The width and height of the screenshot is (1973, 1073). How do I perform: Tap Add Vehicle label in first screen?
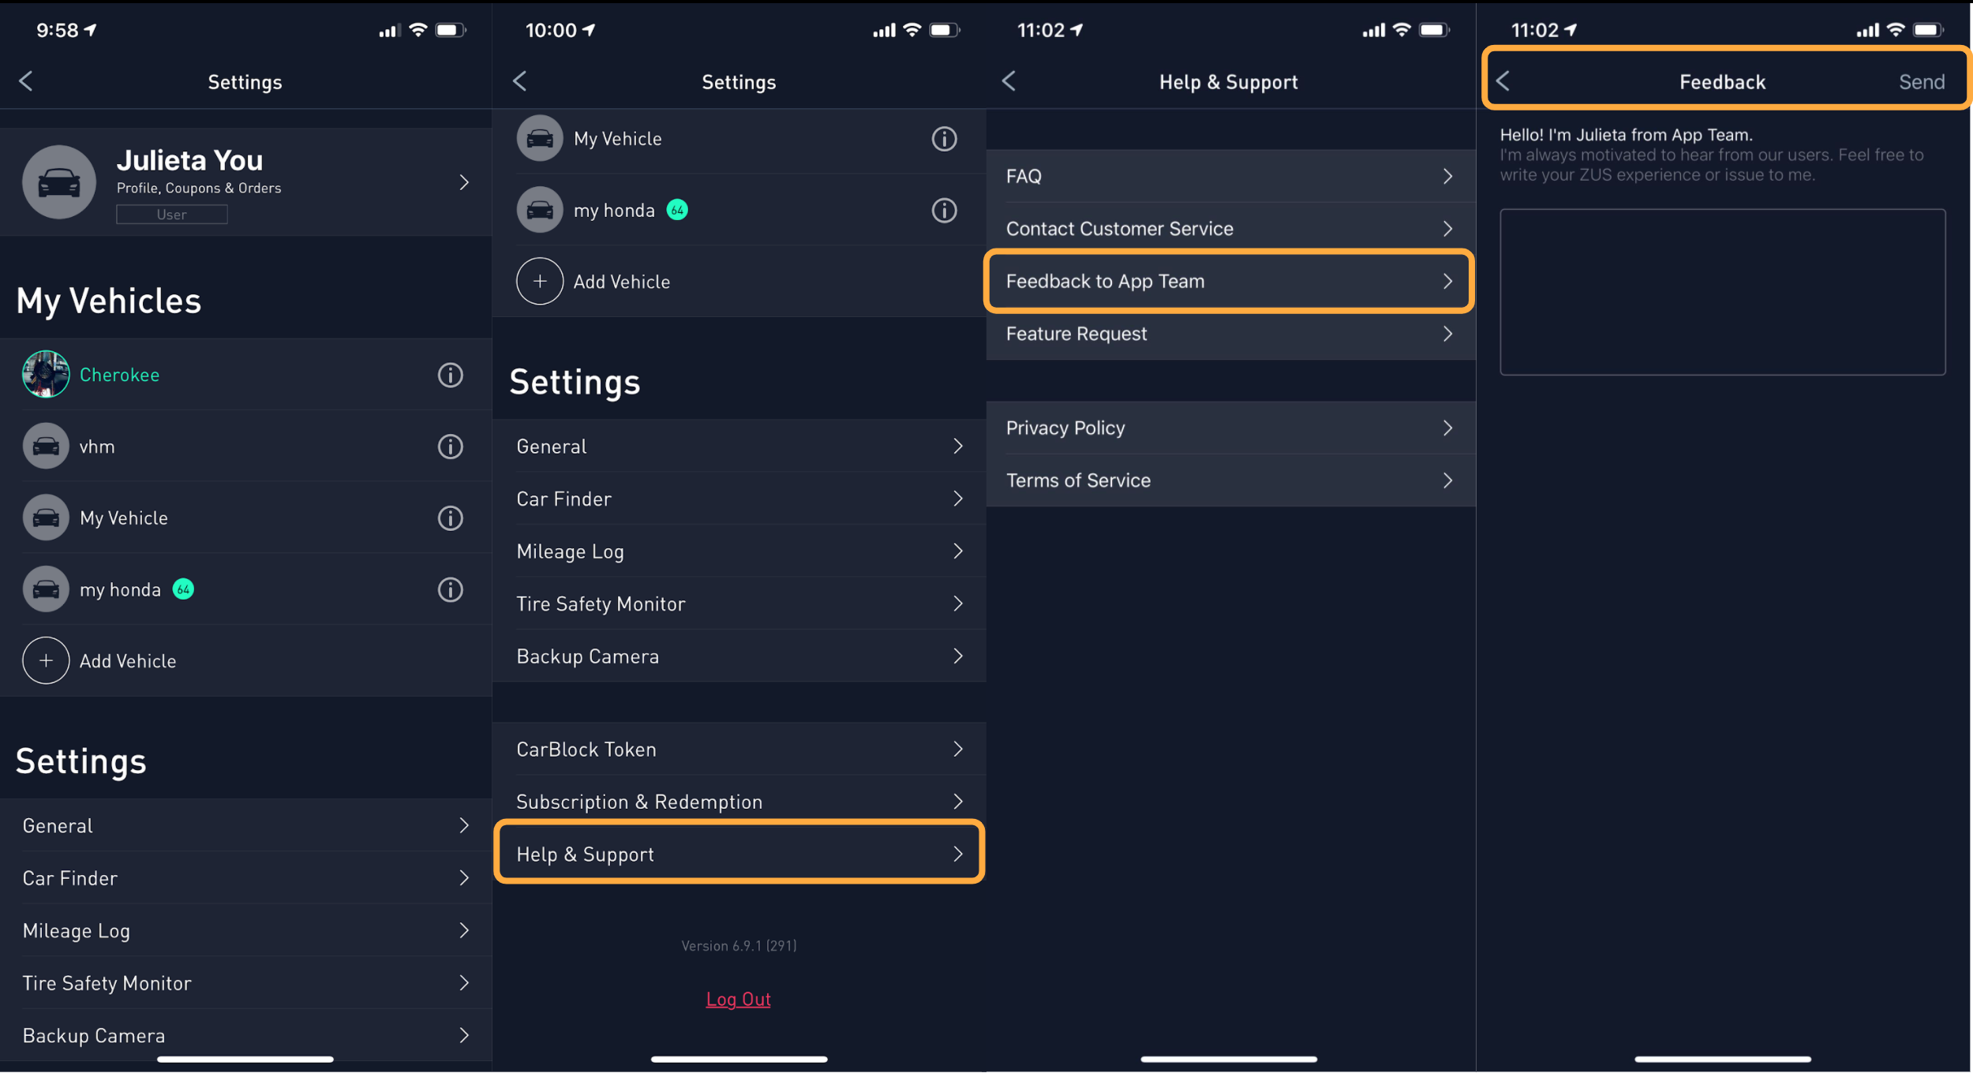click(128, 661)
